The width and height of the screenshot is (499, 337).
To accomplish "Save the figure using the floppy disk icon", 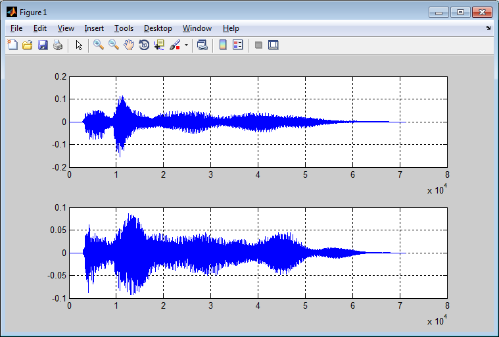I will click(43, 45).
